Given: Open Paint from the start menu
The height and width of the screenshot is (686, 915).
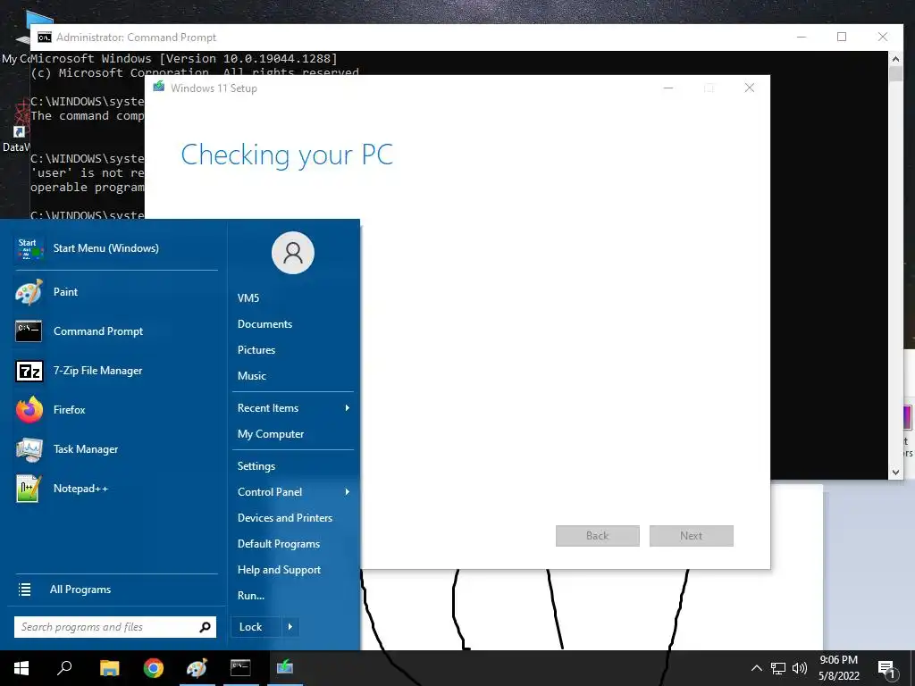Looking at the screenshot, I should click(x=115, y=292).
